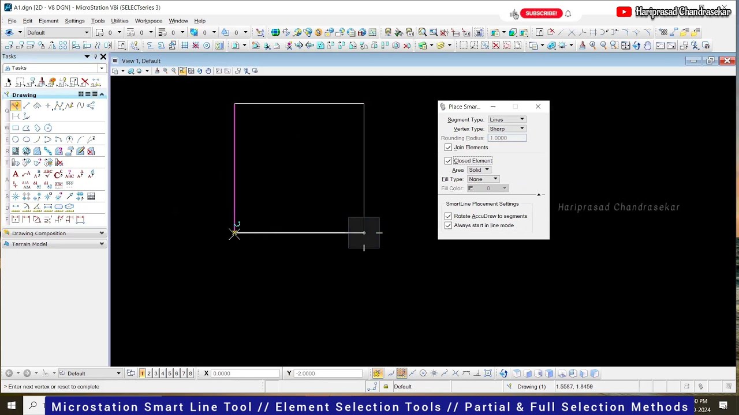Viewport: 739px width, 415px height.
Task: Select the Place SmartLine tool in Drawing tasks
Action: [16, 105]
